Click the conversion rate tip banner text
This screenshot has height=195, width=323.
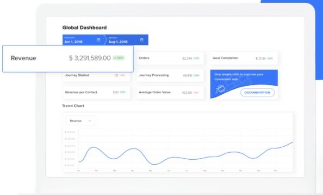point(239,77)
